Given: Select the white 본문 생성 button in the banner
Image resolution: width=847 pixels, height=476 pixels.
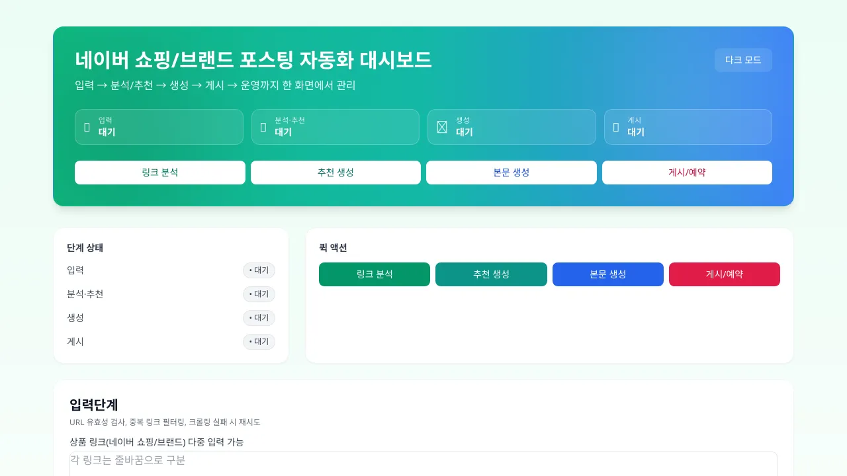Looking at the screenshot, I should tap(511, 173).
